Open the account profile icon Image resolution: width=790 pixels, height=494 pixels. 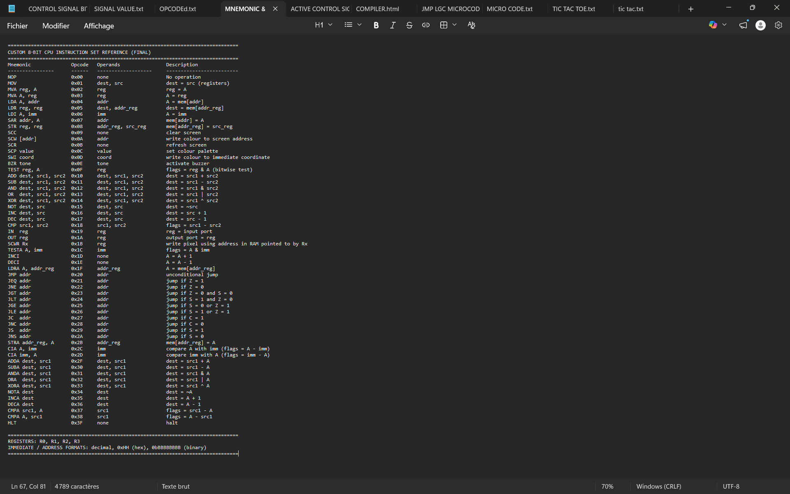pyautogui.click(x=760, y=25)
